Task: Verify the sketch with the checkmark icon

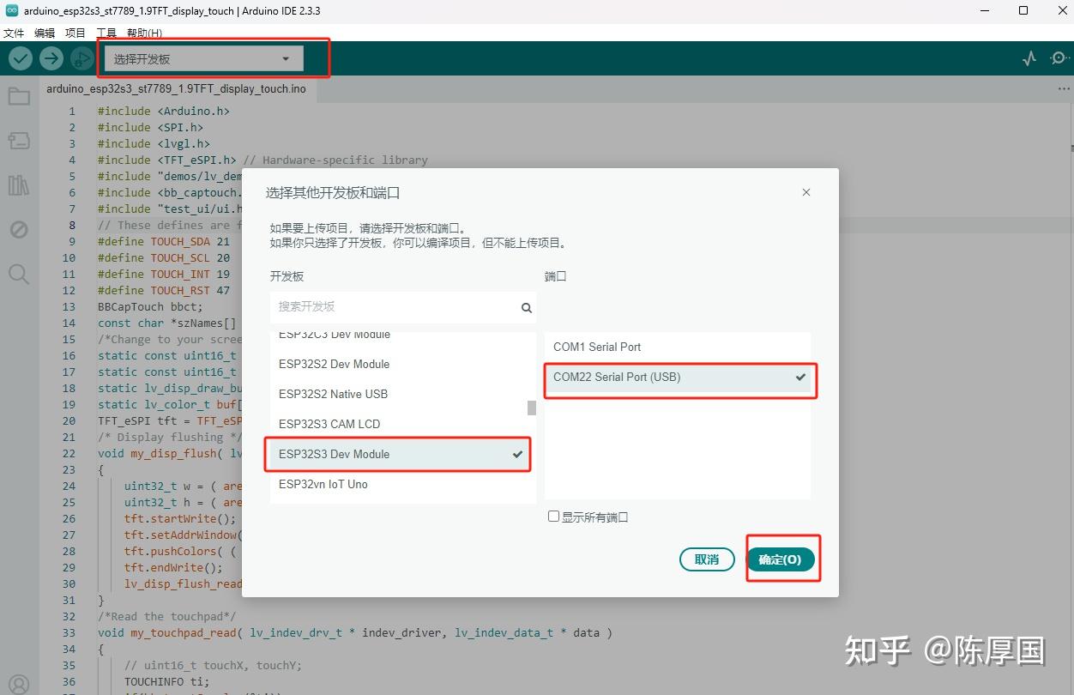Action: (x=19, y=57)
